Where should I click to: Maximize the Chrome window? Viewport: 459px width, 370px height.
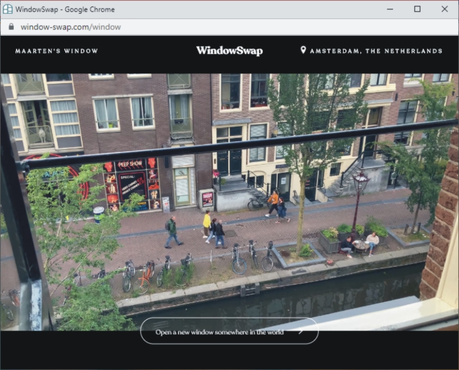[417, 9]
